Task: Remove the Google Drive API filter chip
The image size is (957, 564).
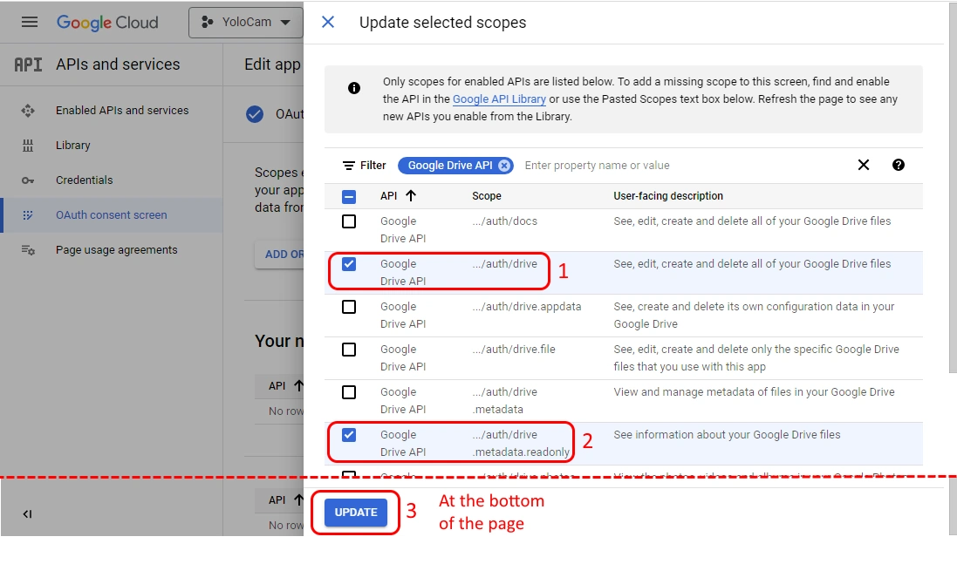Action: coord(504,166)
